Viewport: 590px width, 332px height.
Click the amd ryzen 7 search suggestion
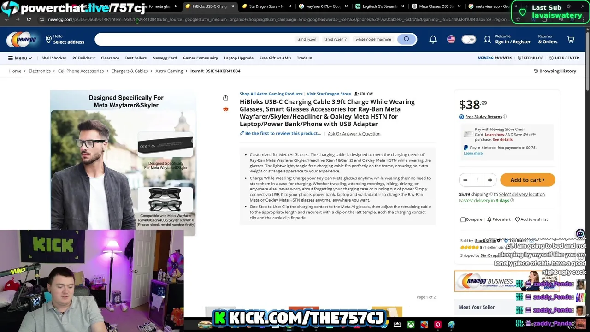pos(336,39)
